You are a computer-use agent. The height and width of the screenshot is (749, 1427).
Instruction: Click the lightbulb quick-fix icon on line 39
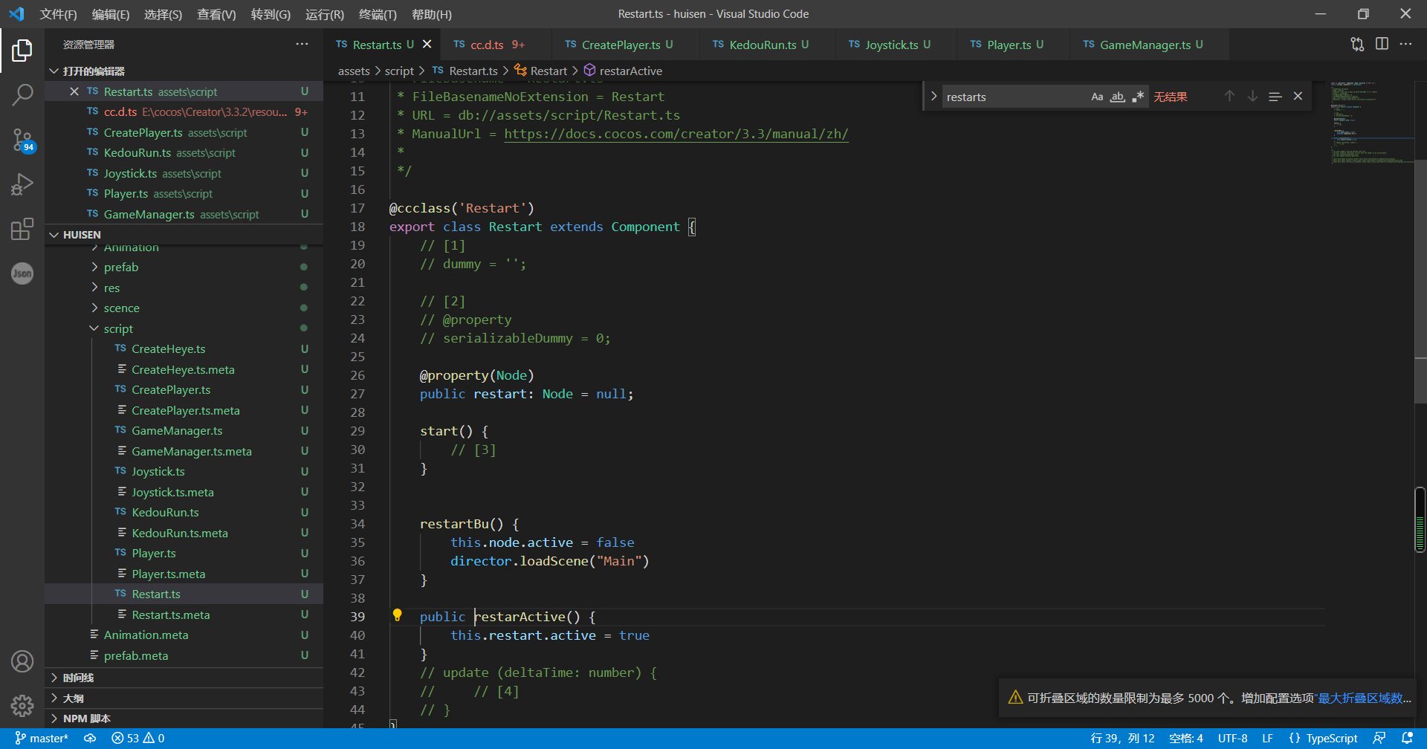tap(398, 615)
